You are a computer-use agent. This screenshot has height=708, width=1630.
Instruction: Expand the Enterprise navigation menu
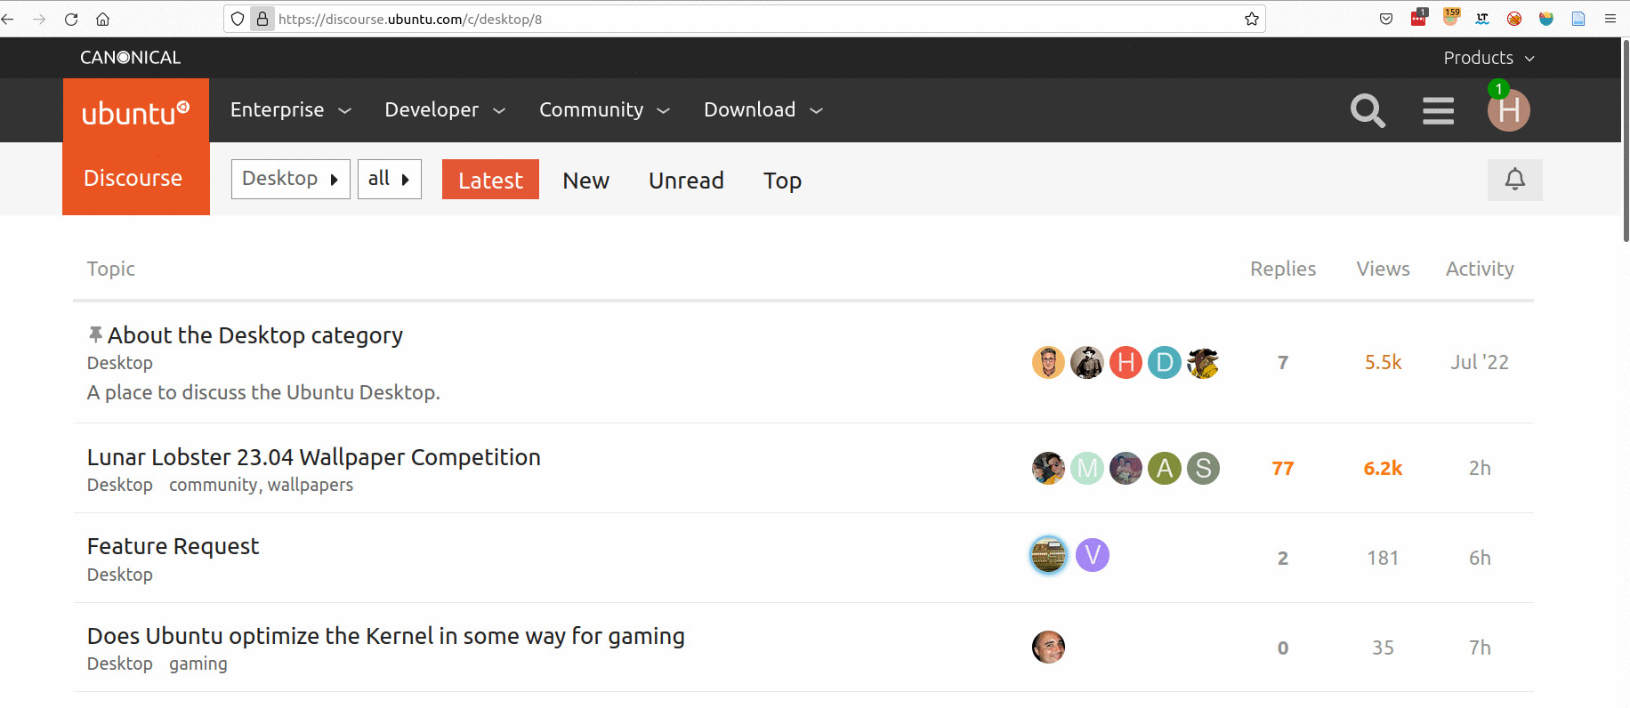tap(291, 109)
